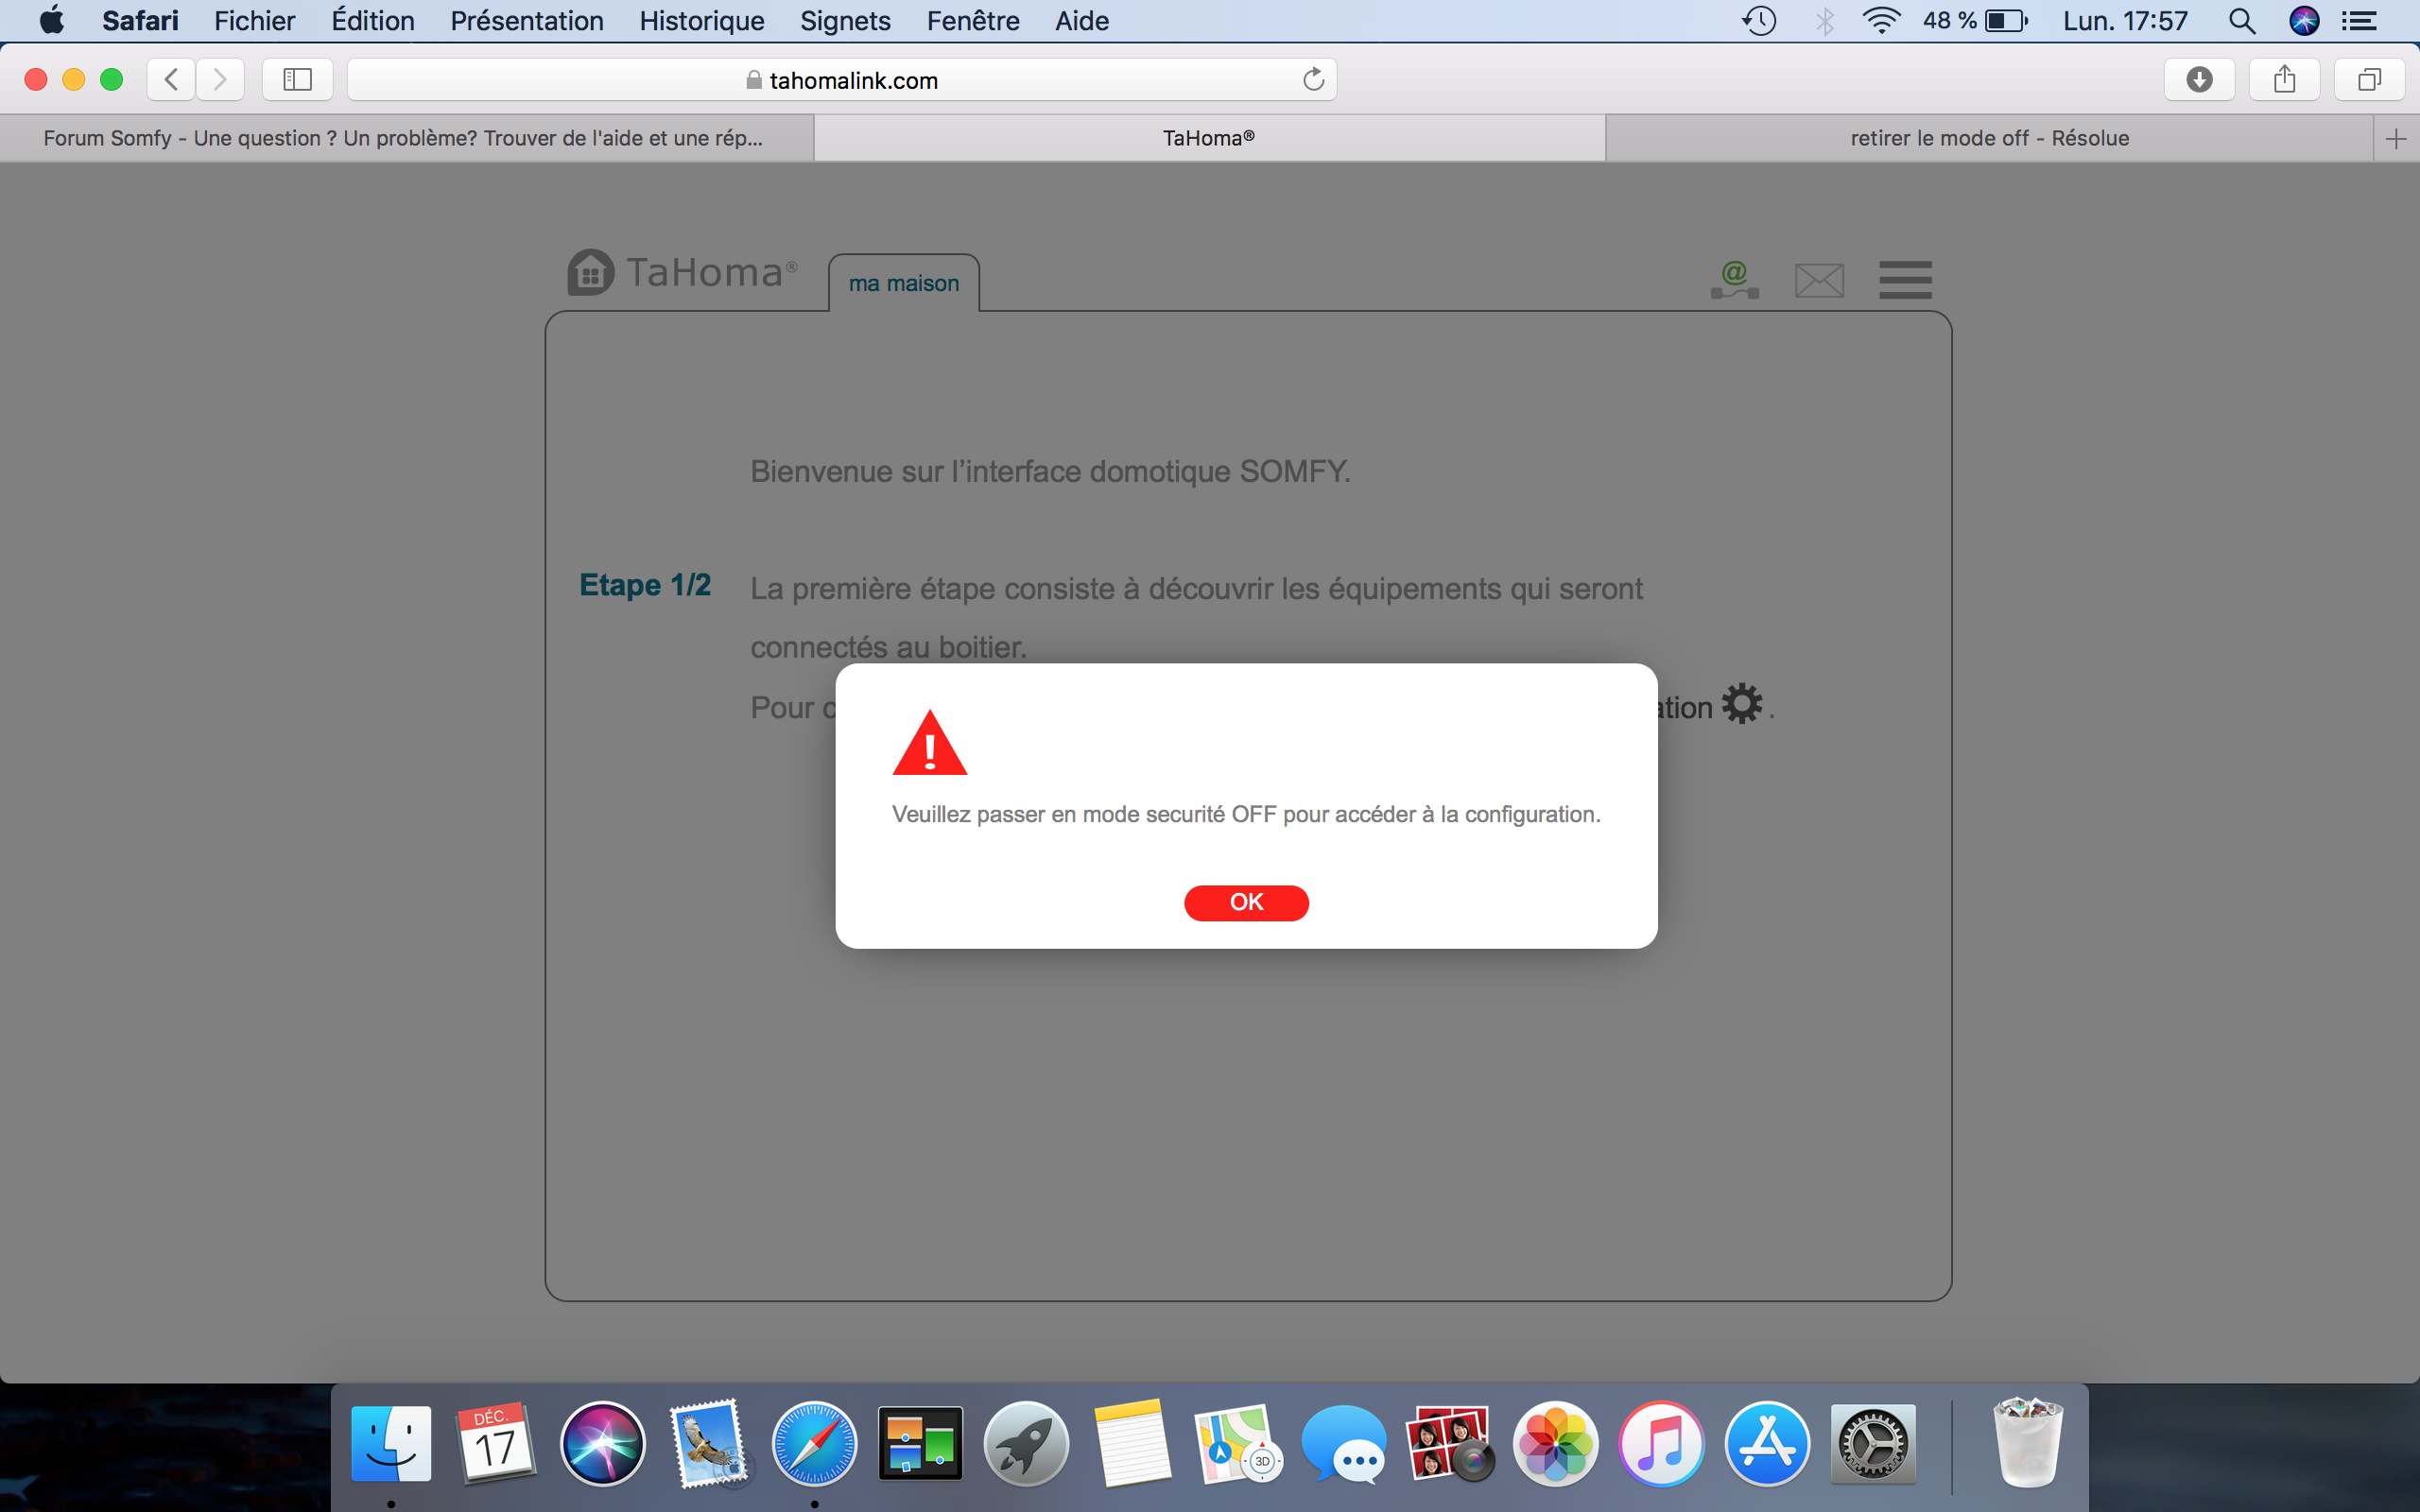Open iTunes from the Dock
Viewport: 2420px width, 1512px height.
coord(1662,1443)
